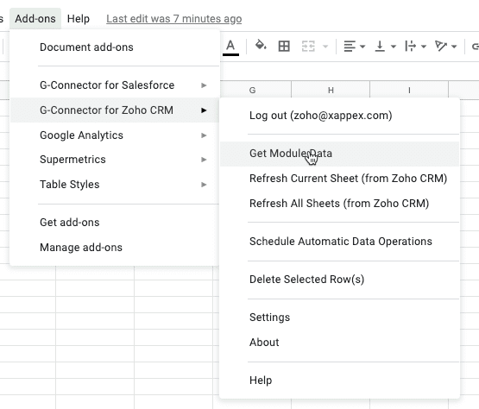Open text rotation options

click(446, 47)
